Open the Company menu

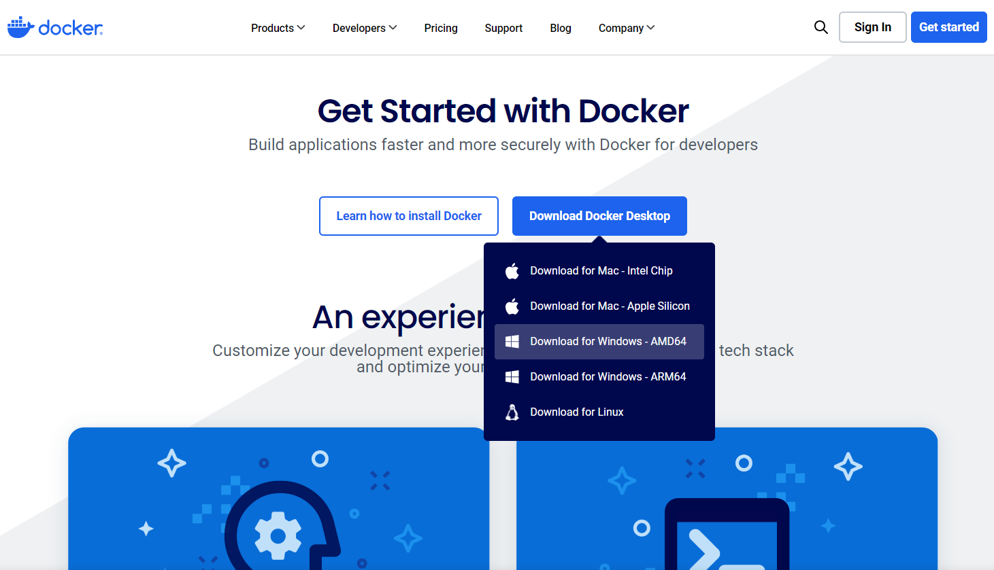[627, 28]
